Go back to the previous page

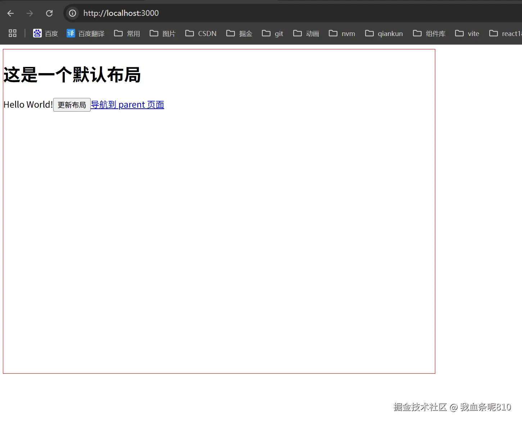coord(10,13)
